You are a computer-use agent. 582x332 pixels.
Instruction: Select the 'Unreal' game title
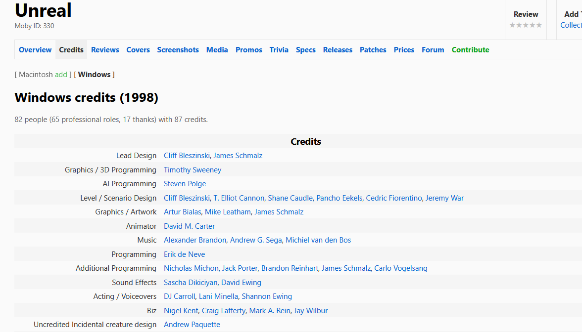[43, 10]
